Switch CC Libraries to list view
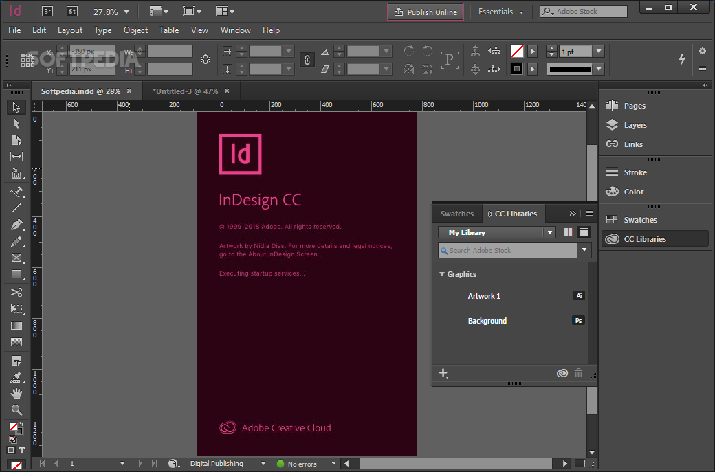The height and width of the screenshot is (472, 715). (584, 232)
